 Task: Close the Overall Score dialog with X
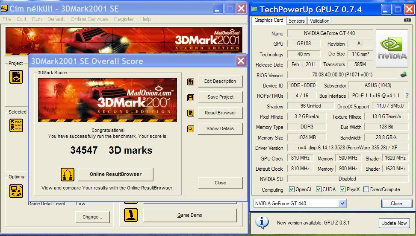point(241,61)
